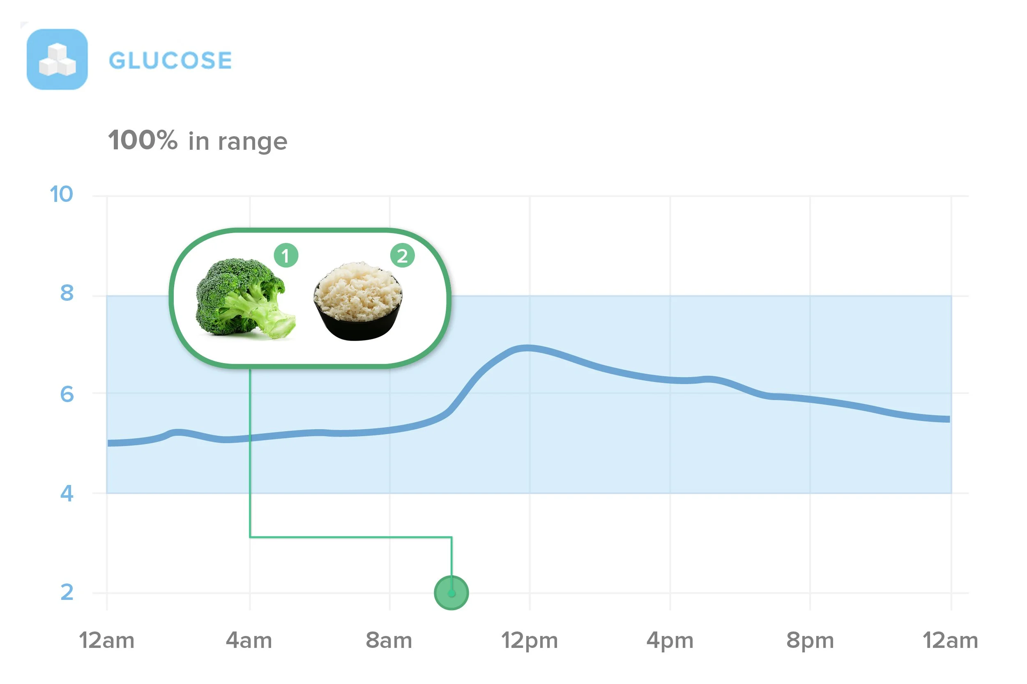Click the glucose curve peak near 12pm
Viewport: 1027px width, 684px height.
(x=527, y=348)
